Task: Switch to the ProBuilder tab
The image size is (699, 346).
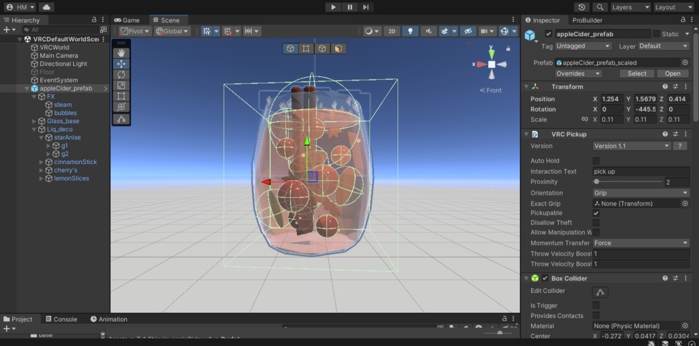Action: coord(587,20)
